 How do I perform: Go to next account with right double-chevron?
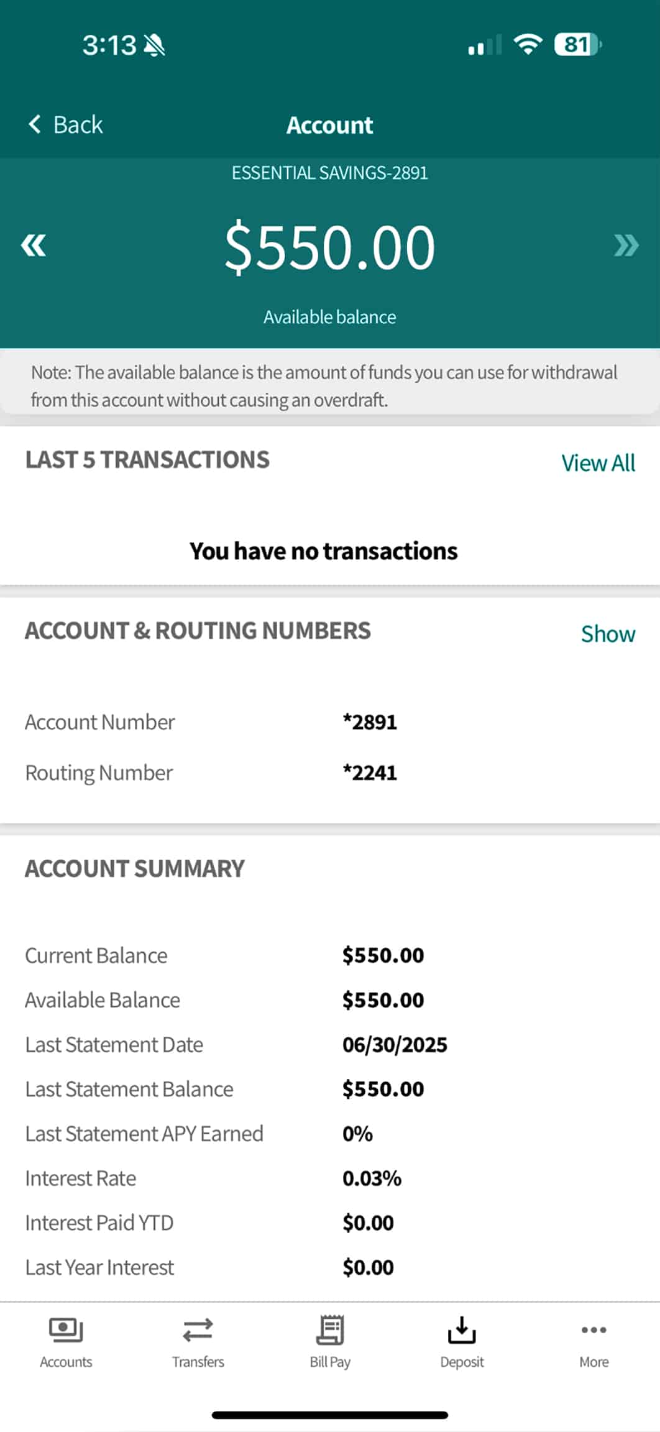[626, 246]
